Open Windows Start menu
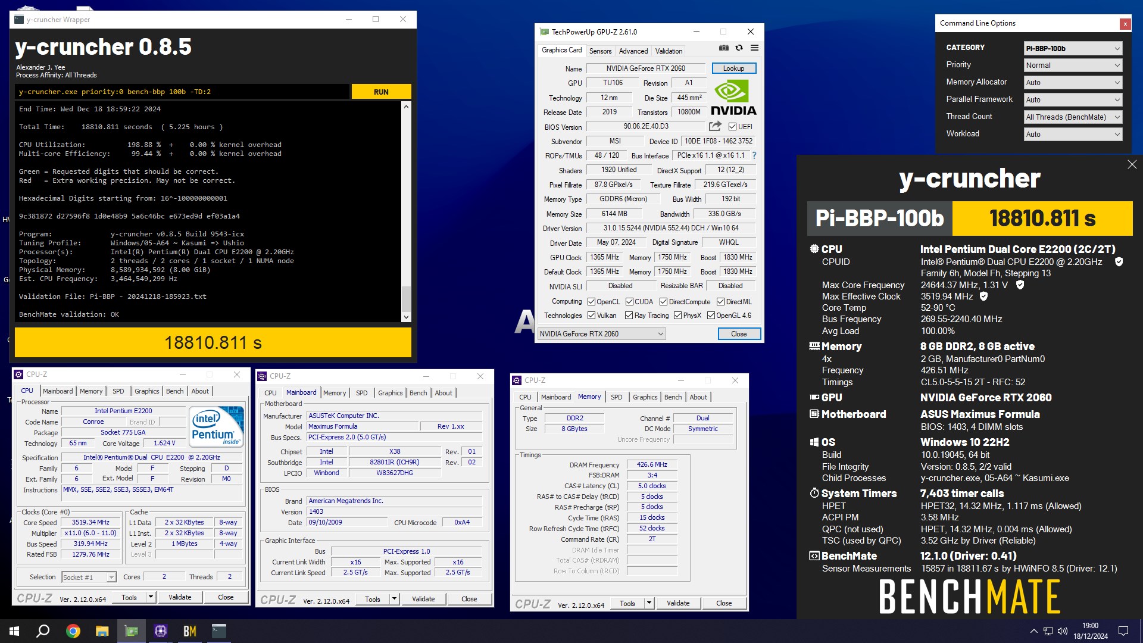Screen dimensions: 1143x643 tap(14, 631)
